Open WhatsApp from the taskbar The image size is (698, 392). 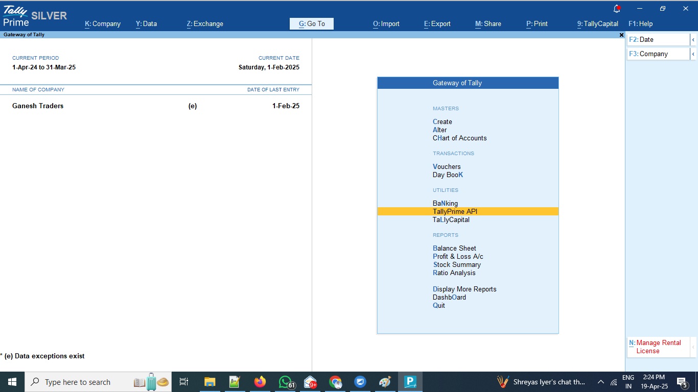point(285,382)
